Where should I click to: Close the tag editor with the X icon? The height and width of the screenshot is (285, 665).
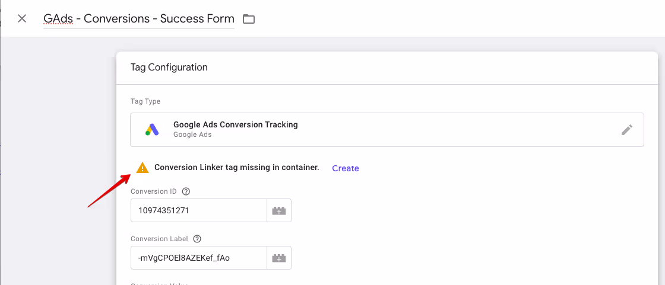21,18
